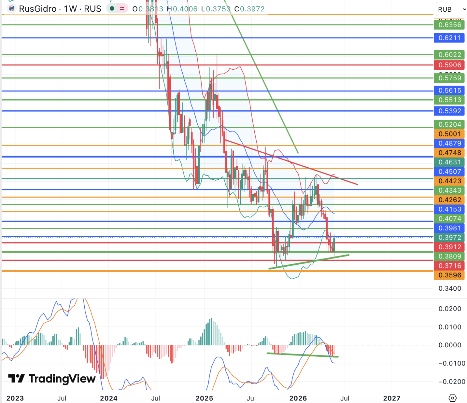Click the RusGidro company logo icon
This screenshot has width=467, height=403.
(12, 8)
